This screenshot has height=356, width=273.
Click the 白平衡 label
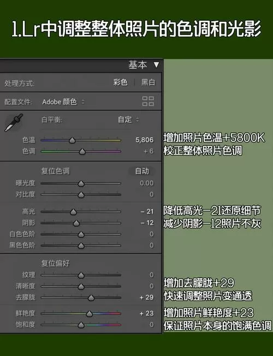(52, 120)
